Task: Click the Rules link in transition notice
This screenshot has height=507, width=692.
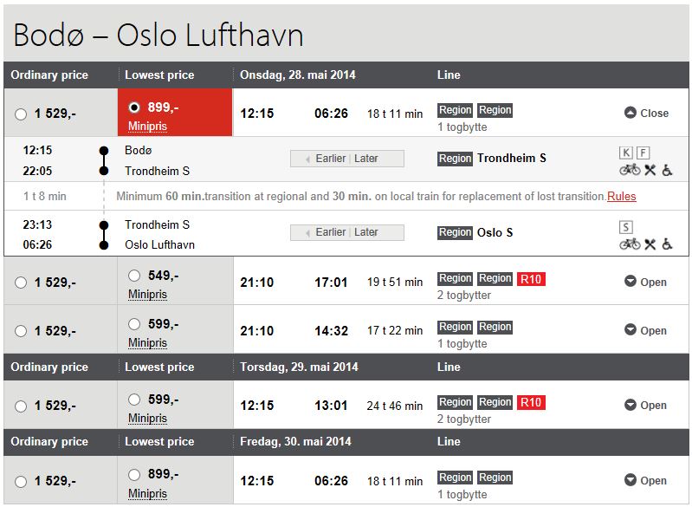Action: point(621,197)
